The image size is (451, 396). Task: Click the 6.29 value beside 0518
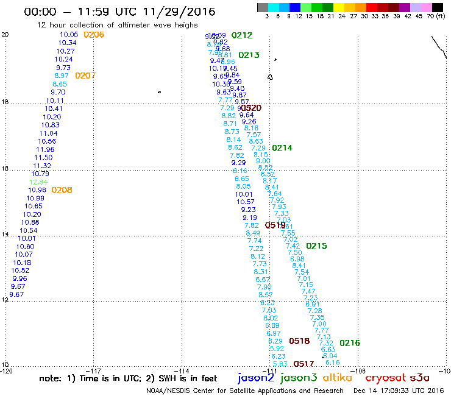point(275,341)
